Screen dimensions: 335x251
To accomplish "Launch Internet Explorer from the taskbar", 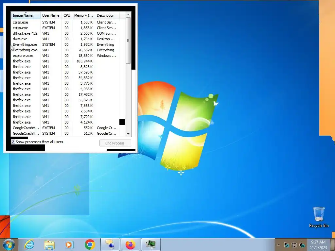I will pos(29,244).
